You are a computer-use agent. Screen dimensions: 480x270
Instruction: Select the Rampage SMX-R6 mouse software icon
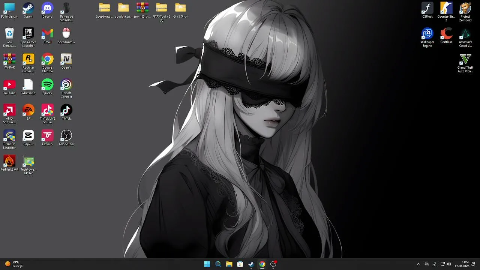tap(66, 12)
